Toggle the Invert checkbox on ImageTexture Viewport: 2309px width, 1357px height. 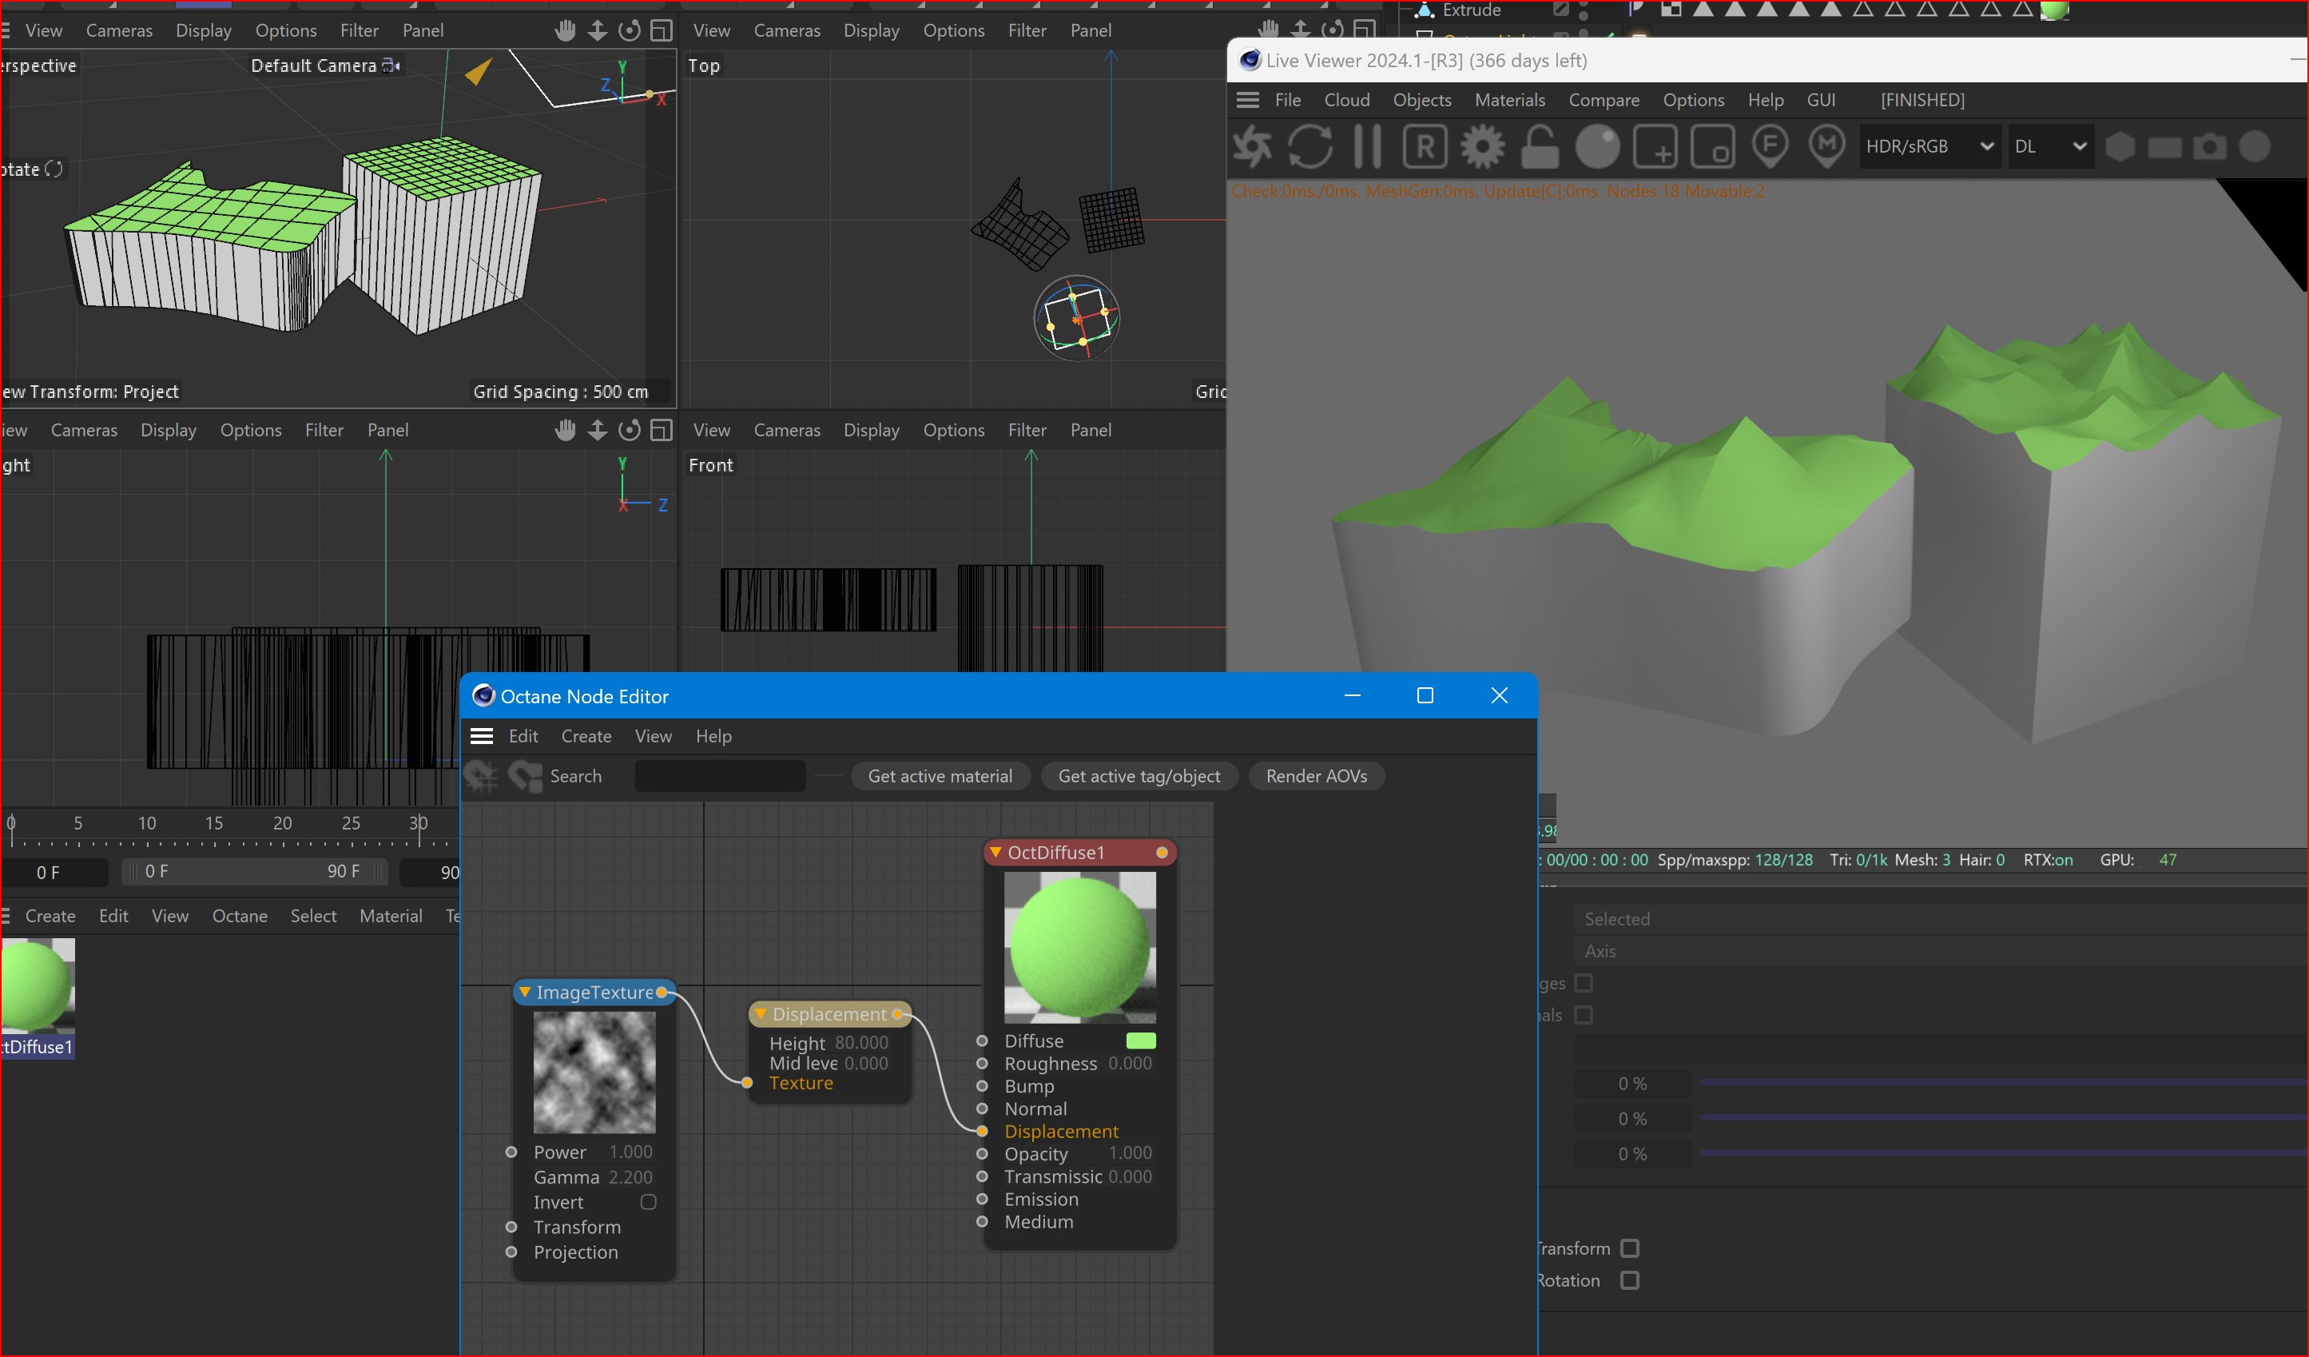click(648, 1201)
